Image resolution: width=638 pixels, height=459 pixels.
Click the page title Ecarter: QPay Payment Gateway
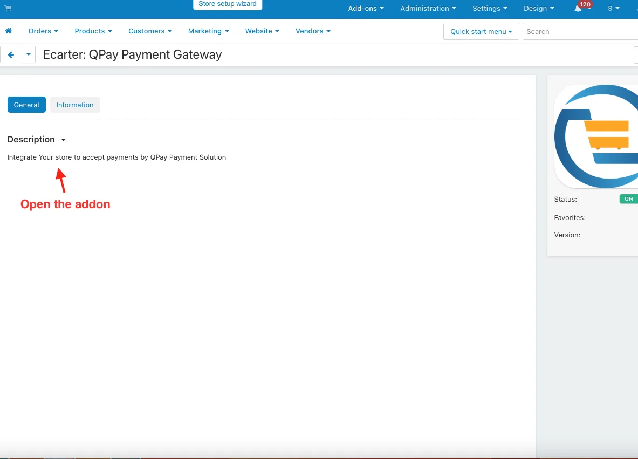tap(132, 54)
